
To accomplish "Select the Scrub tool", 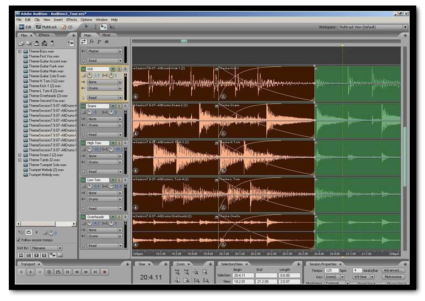I will click(112, 27).
